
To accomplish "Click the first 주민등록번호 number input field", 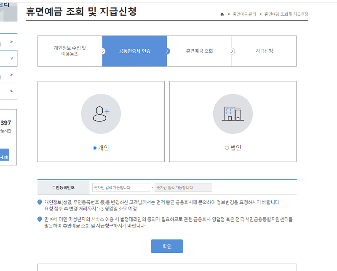I will [121, 187].
